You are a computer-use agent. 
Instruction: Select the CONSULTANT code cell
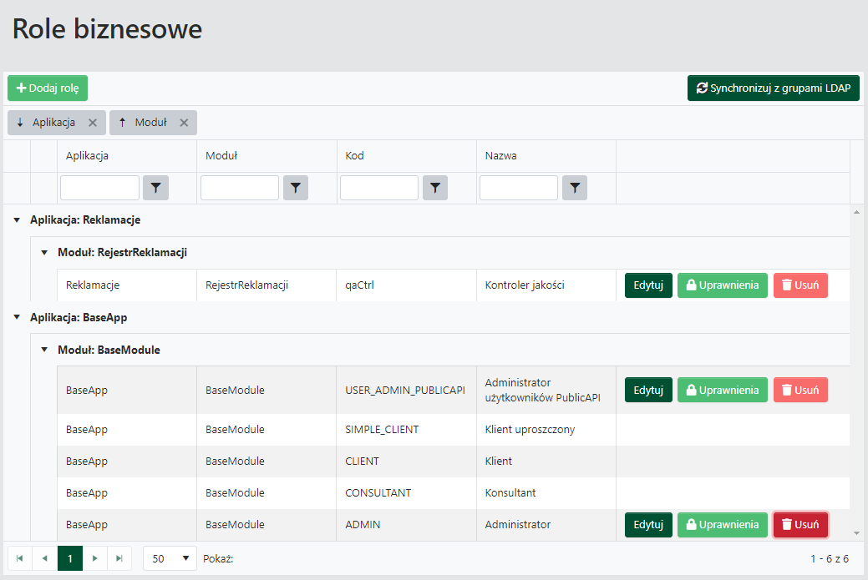[x=406, y=493]
